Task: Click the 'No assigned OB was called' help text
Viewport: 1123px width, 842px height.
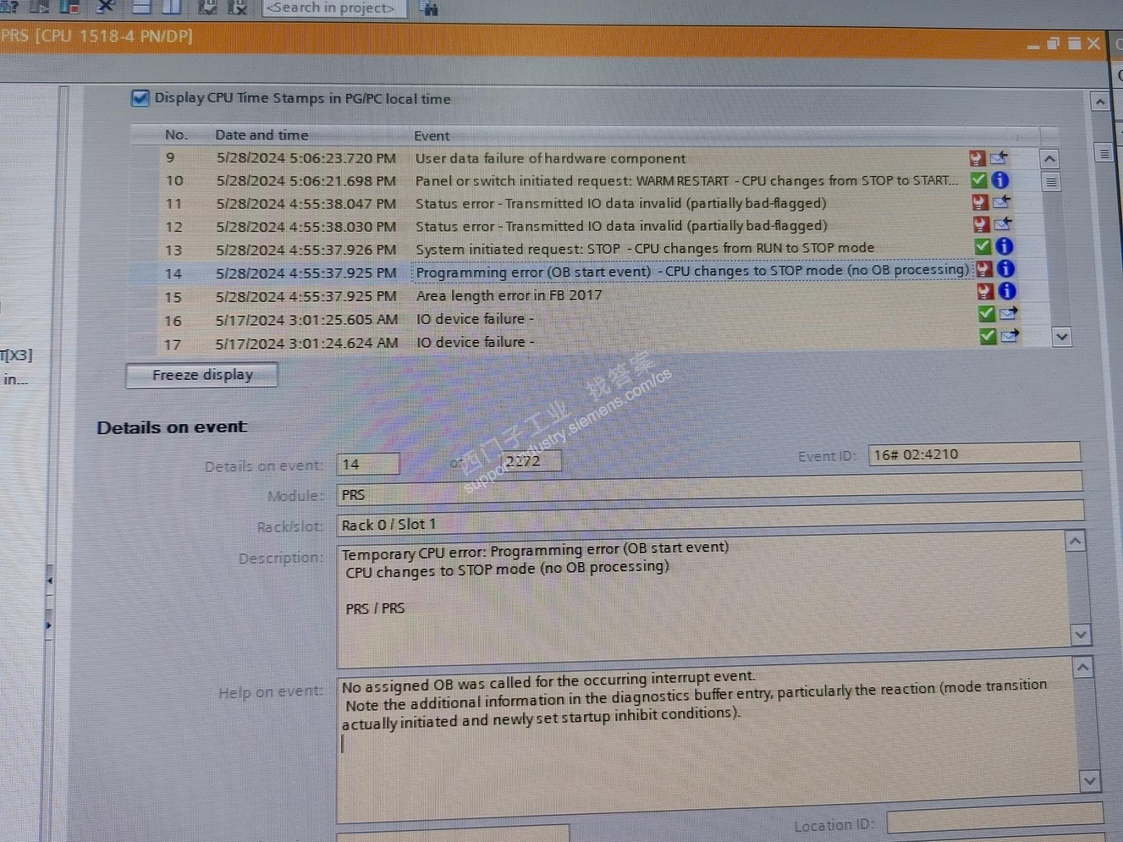Action: click(x=548, y=681)
